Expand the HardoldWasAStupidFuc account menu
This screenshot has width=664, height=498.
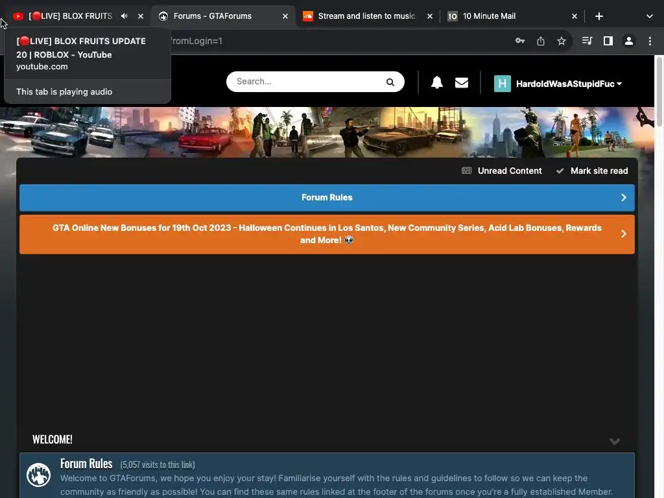tap(569, 84)
